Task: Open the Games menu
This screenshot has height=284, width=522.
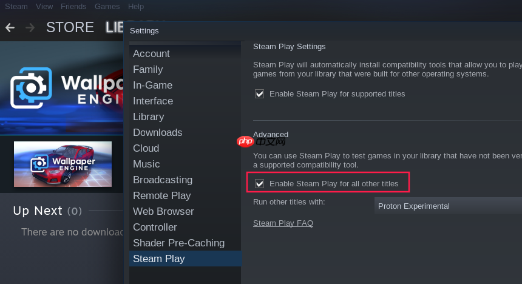Action: pyautogui.click(x=107, y=6)
